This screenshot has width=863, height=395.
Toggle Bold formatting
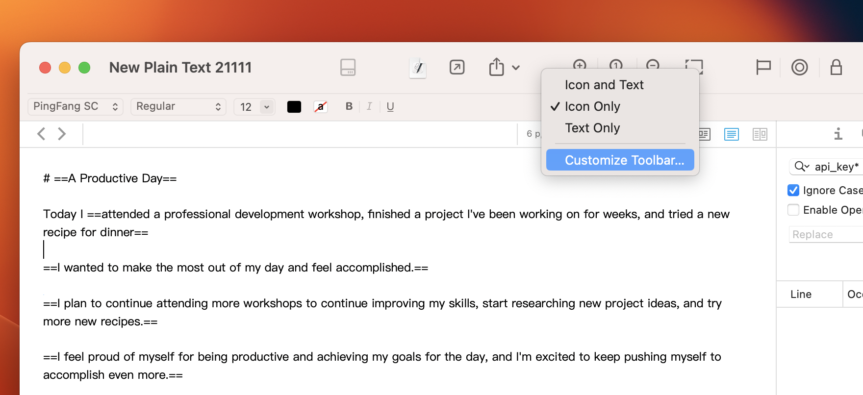click(349, 106)
